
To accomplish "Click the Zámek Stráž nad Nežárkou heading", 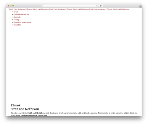I will [25, 107].
